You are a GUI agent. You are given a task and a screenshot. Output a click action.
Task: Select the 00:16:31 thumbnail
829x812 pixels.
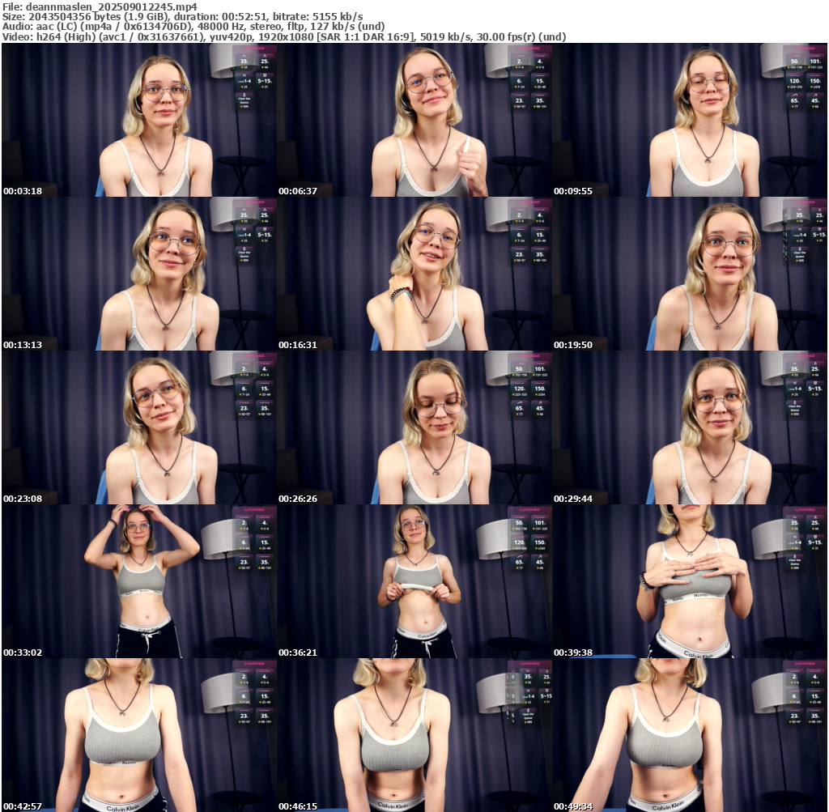click(414, 274)
